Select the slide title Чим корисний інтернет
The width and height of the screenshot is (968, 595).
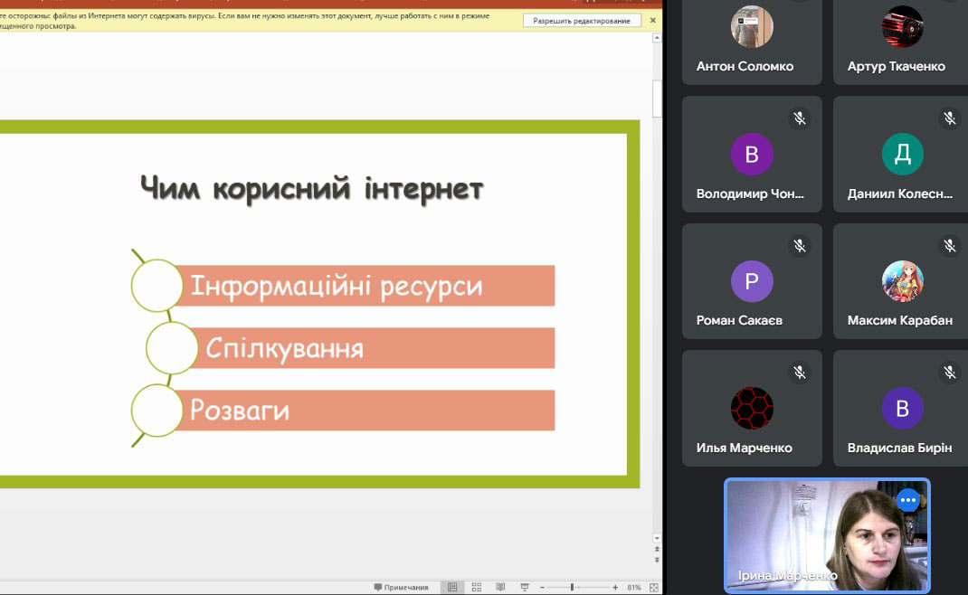[x=312, y=188]
